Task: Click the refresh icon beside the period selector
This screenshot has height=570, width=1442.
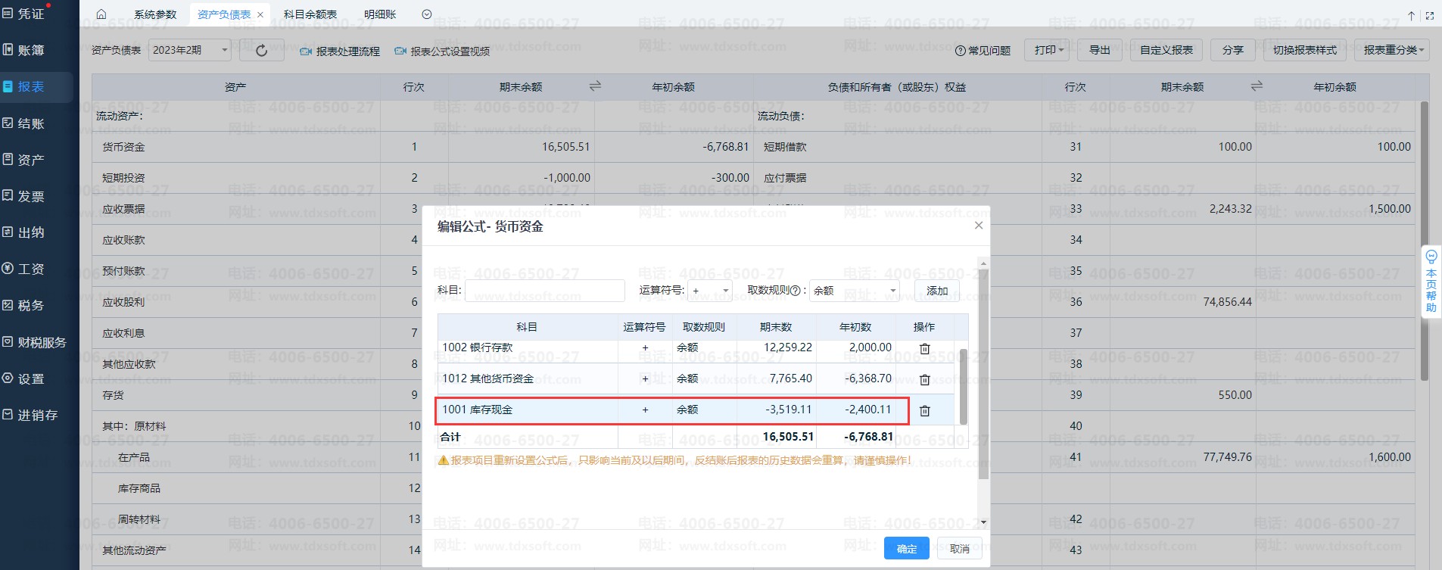Action: pos(261,51)
